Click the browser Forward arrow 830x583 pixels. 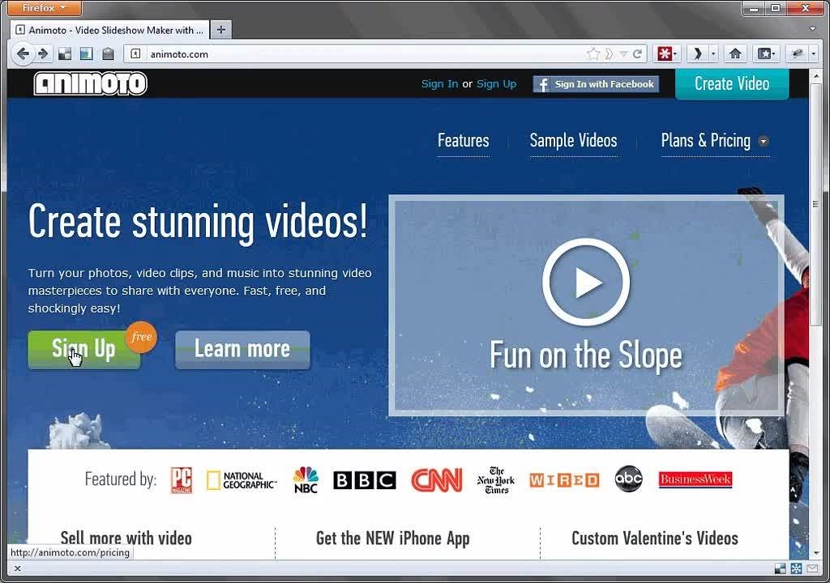click(x=44, y=53)
